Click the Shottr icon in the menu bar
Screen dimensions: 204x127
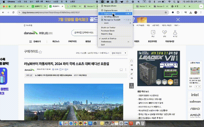(x=102, y=2)
